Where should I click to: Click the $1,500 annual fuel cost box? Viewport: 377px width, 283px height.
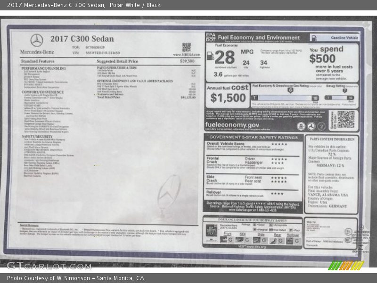pyautogui.click(x=228, y=95)
